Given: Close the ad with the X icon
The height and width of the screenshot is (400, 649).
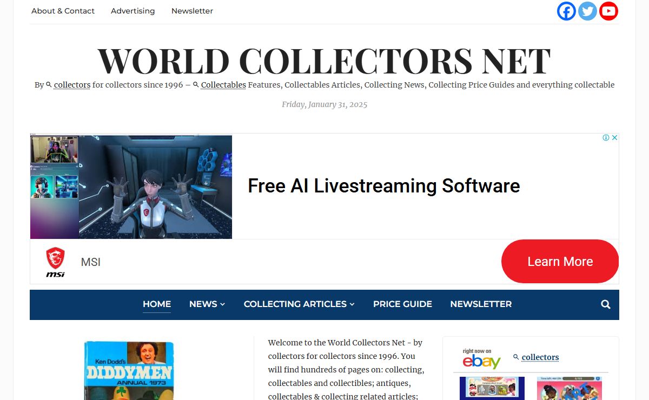Looking at the screenshot, I should (614, 138).
